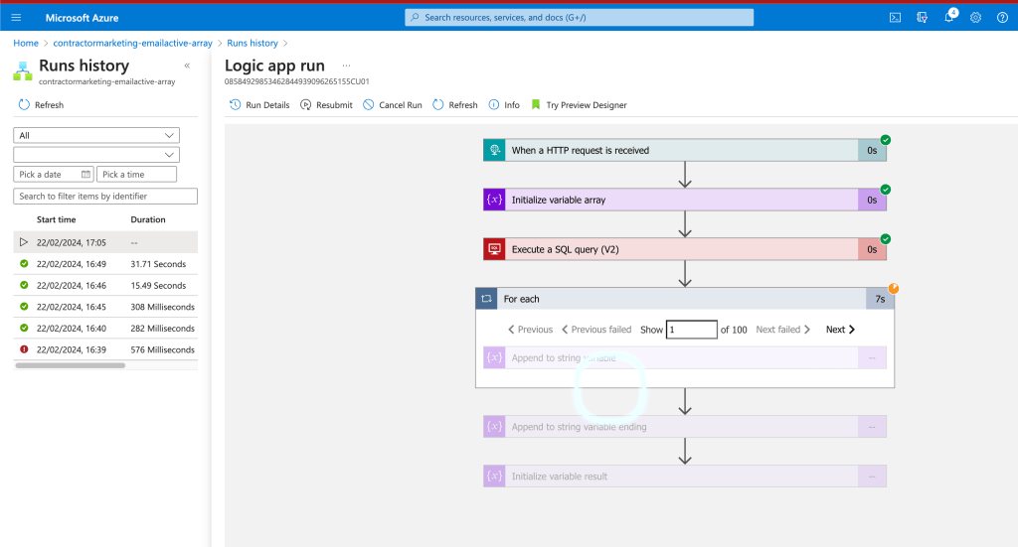
Task: Click Search to filter items by identifier
Action: click(105, 197)
